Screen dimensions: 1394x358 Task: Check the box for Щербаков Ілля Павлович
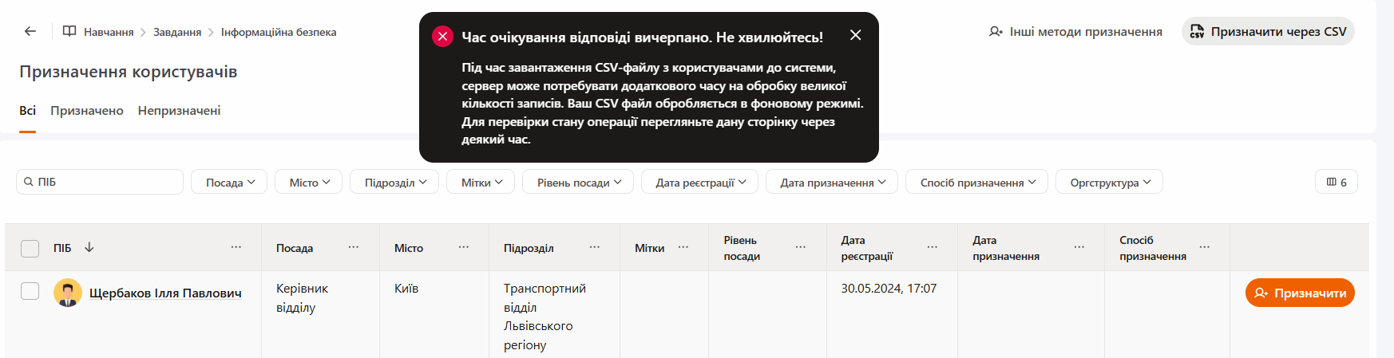[30, 291]
